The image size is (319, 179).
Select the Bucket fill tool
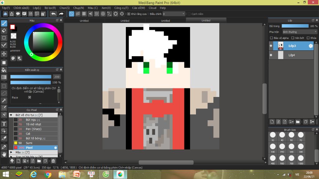tap(4, 70)
